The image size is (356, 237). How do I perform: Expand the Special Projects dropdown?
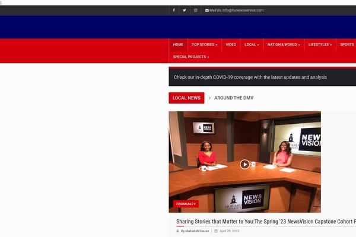[x=191, y=57]
